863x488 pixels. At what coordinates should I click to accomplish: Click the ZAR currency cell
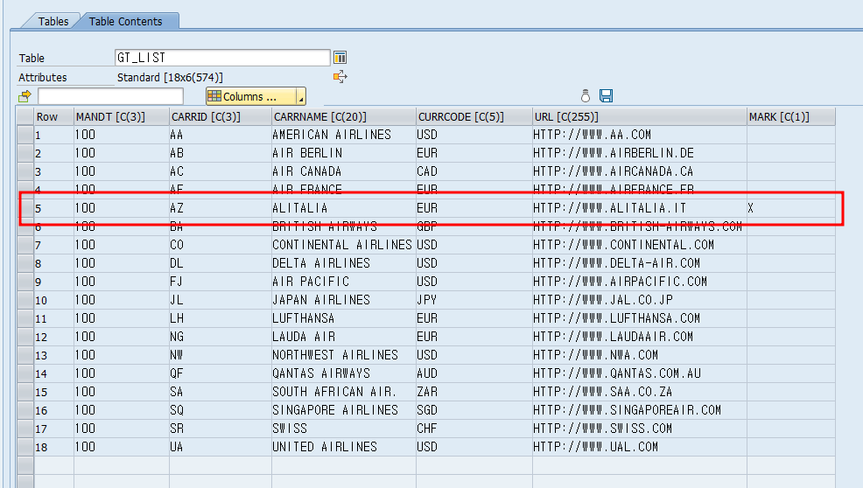pos(474,392)
